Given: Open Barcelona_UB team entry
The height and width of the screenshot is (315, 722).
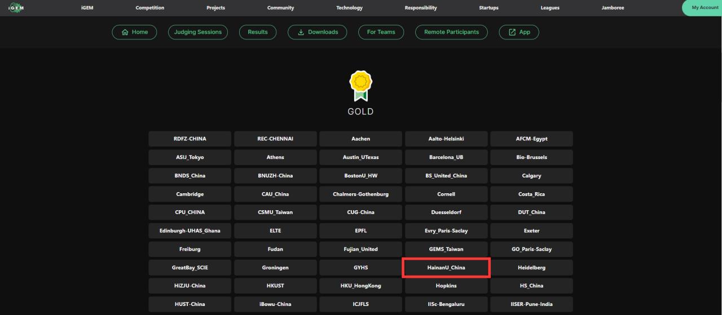Looking at the screenshot, I should (446, 157).
